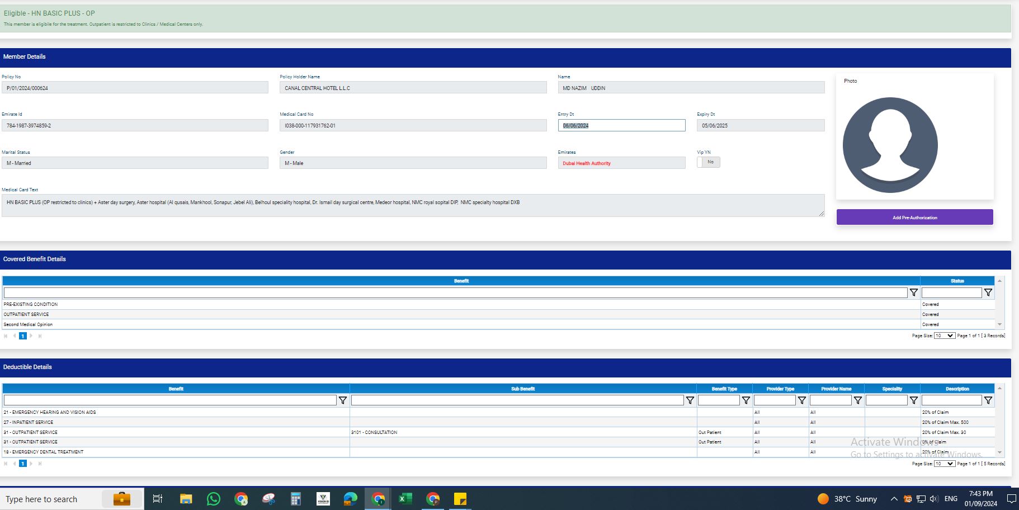Click the Add Pre-Authorization button

tap(914, 218)
